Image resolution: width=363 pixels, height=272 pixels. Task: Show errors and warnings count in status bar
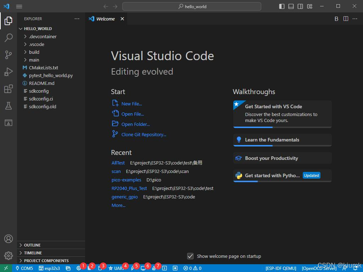[192, 268]
